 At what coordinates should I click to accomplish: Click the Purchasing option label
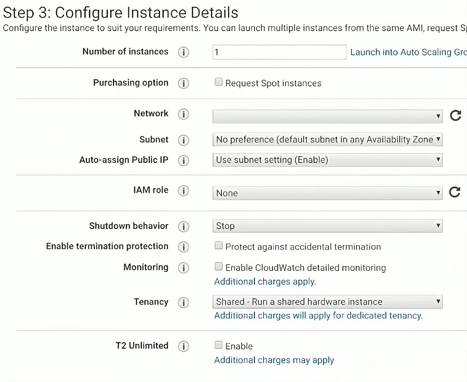pos(131,82)
